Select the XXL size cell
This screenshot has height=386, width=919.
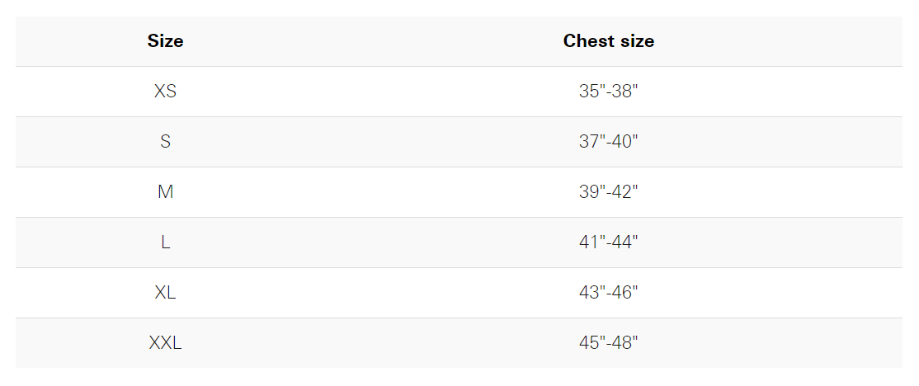click(165, 343)
